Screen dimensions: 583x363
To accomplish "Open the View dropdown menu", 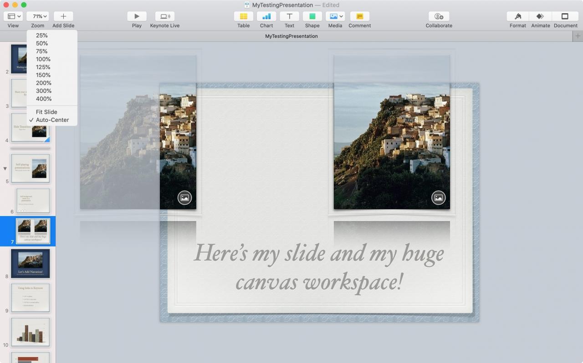I will pyautogui.click(x=13, y=16).
